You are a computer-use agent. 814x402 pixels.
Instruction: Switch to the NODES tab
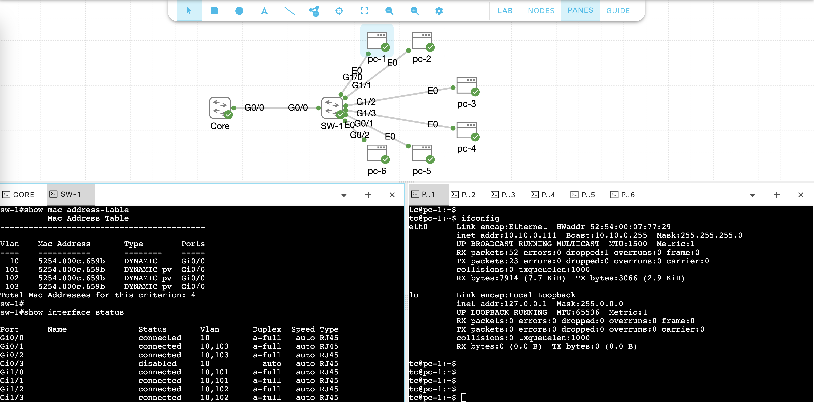[x=541, y=11]
